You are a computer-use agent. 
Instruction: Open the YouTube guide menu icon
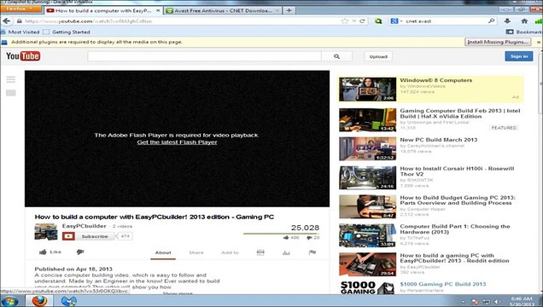11,80
